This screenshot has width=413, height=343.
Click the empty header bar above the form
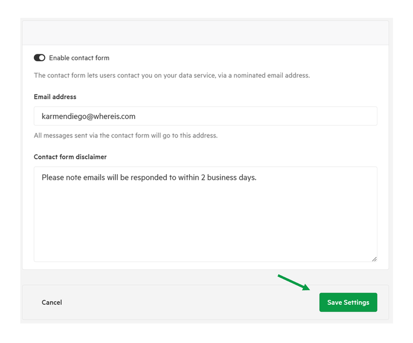(x=205, y=33)
